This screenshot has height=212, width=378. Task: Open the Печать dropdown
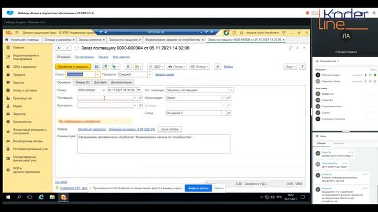coord(177,67)
